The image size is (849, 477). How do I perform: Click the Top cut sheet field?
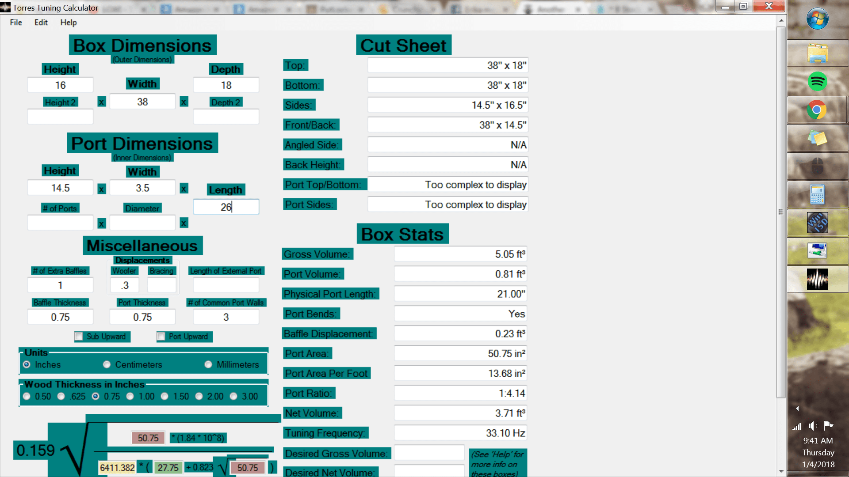pyautogui.click(x=447, y=65)
